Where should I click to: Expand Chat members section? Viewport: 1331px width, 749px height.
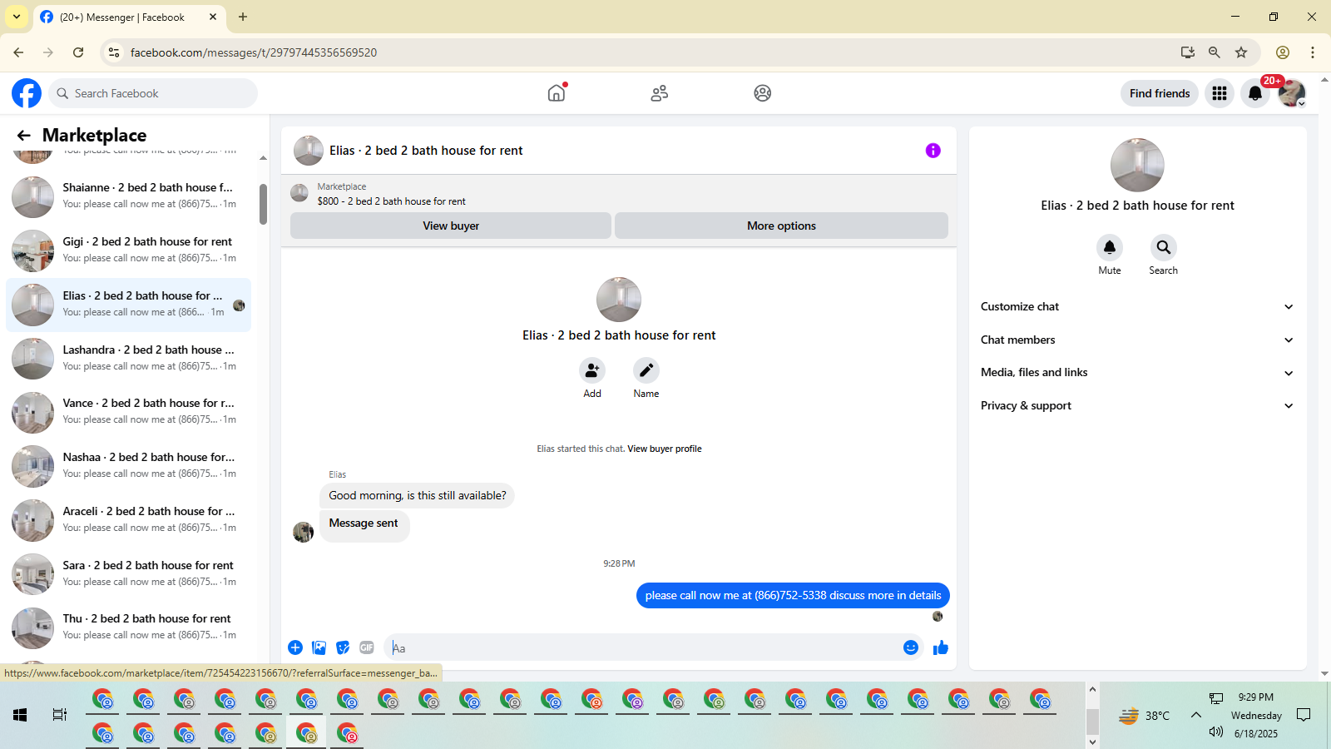coord(1138,340)
